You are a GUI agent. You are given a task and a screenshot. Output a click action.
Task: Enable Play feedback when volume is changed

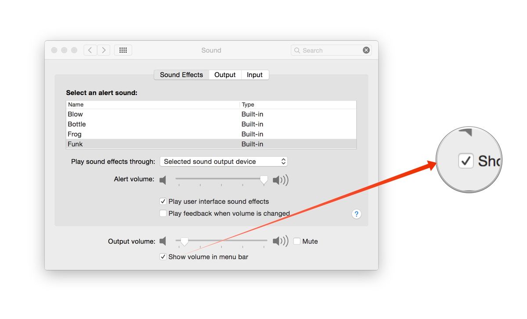163,213
